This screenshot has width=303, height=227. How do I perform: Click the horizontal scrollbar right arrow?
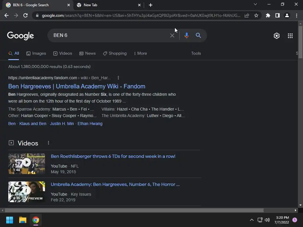[296, 210]
